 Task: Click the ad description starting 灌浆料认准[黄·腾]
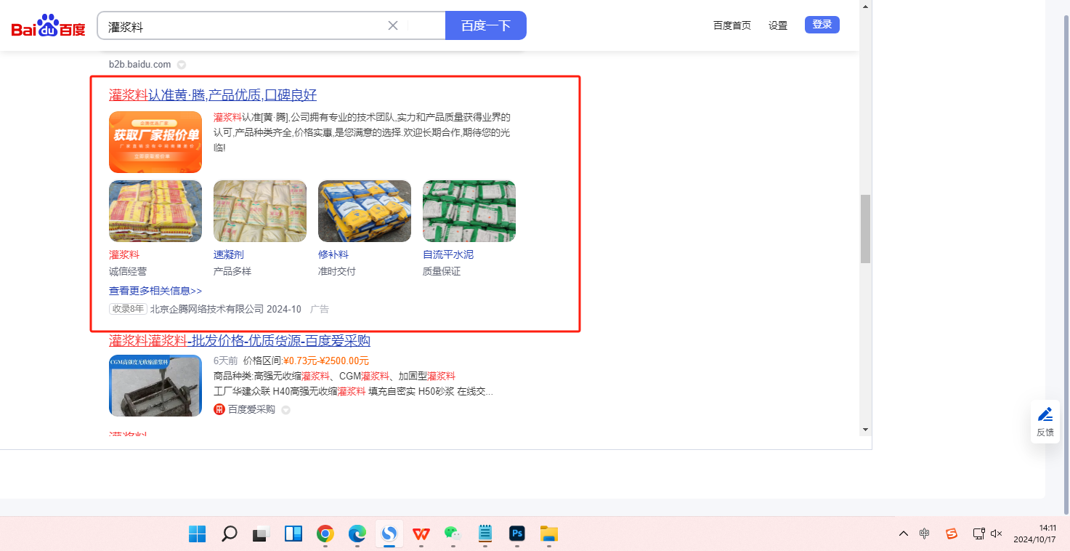coord(362,132)
